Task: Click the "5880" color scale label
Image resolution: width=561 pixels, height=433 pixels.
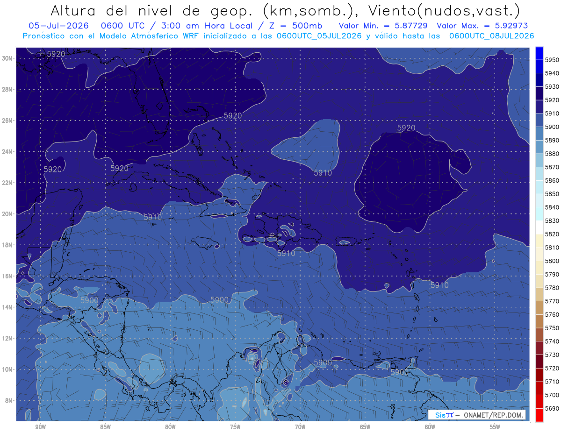Action: [x=552, y=154]
